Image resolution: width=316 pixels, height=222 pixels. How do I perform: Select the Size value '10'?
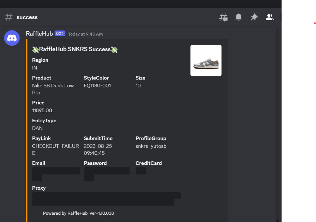coord(138,86)
